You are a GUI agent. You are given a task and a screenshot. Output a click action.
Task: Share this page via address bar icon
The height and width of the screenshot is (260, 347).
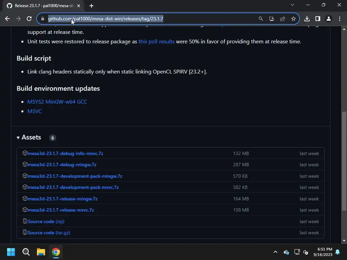[x=283, y=19]
